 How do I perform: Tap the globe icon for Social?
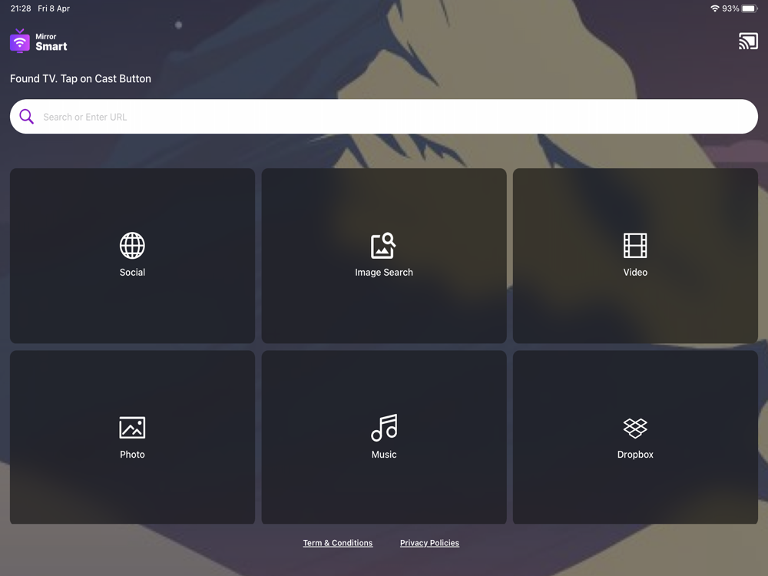[x=132, y=246]
